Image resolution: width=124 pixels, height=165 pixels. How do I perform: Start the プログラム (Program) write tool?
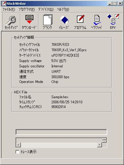pyautogui.click(x=80, y=22)
